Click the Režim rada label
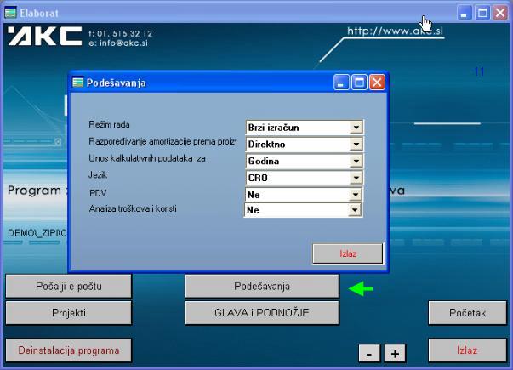The width and height of the screenshot is (513, 370). click(x=109, y=125)
